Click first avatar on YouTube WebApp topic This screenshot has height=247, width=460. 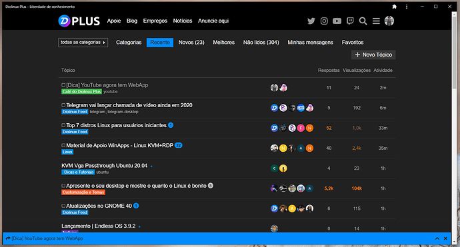click(x=274, y=88)
